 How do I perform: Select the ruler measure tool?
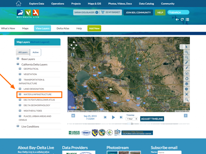[x=187, y=63]
